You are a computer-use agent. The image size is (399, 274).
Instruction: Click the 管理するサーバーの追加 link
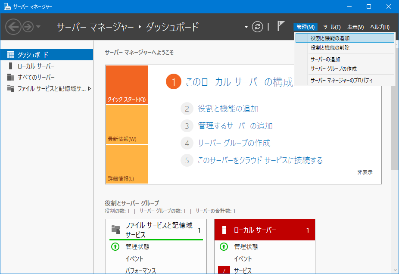(235, 126)
